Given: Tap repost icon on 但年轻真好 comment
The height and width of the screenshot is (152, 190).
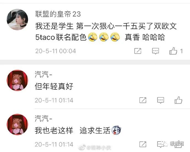Looking at the screenshot, I should pyautogui.click(x=143, y=100).
